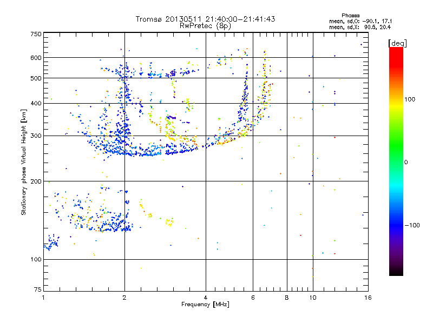This screenshot has height=324, width=433.
Task: Click the '8' frequency axis label
Action: (287, 298)
